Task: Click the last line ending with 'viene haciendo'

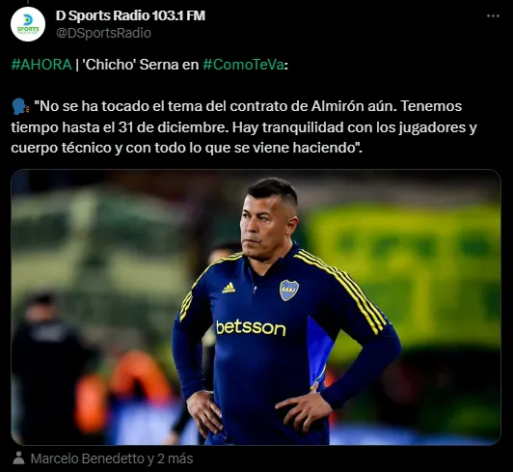Action: coord(186,148)
